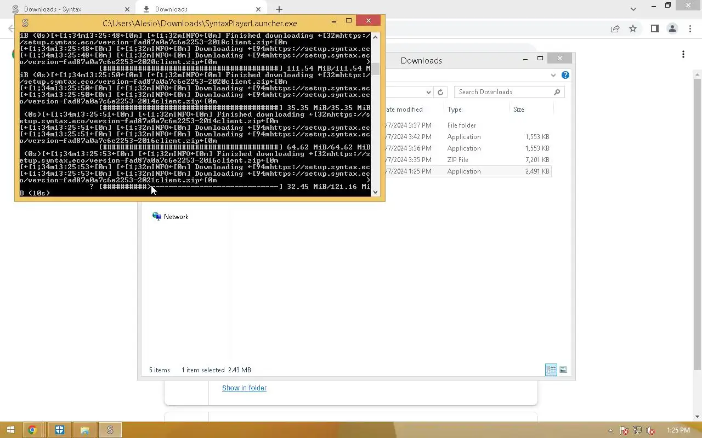
Task: Open the volume tray icon
Action: coord(650,430)
